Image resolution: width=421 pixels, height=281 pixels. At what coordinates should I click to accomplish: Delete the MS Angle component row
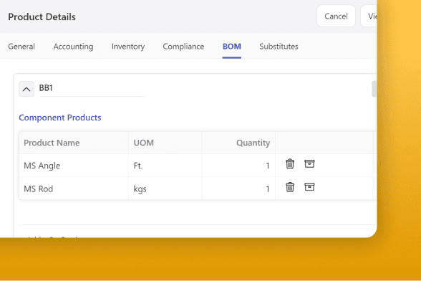(290, 163)
